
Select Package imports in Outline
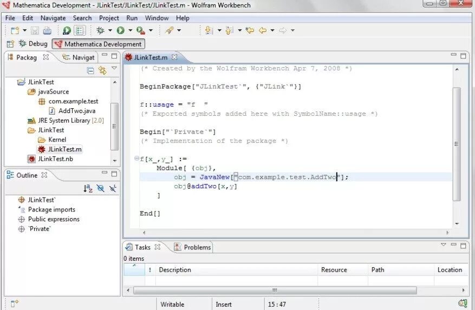pyautogui.click(x=47, y=209)
